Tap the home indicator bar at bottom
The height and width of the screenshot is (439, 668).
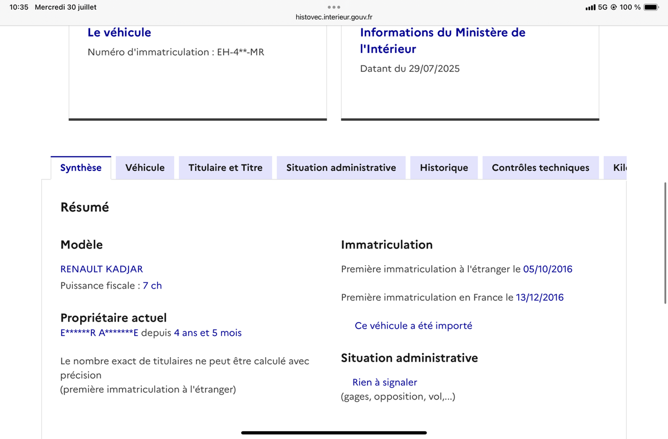point(334,432)
